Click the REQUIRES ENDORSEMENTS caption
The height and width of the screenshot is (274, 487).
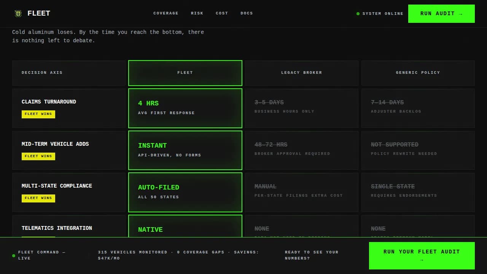(404, 196)
